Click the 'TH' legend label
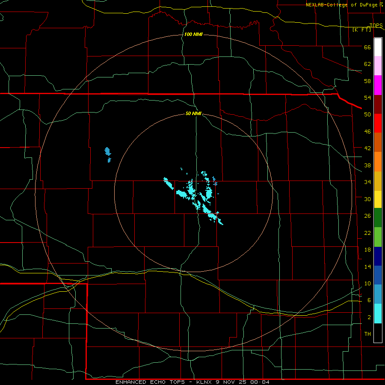The height and width of the screenshot is (385, 385). tap(367, 334)
